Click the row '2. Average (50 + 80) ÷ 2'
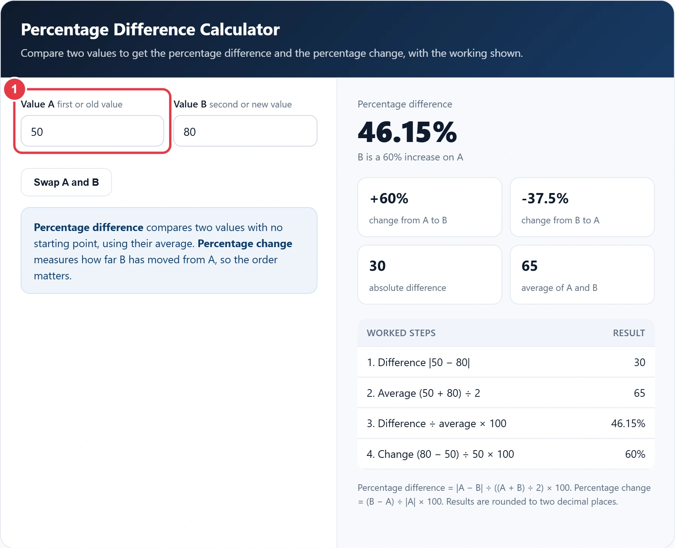This screenshot has width=675, height=548. 506,393
